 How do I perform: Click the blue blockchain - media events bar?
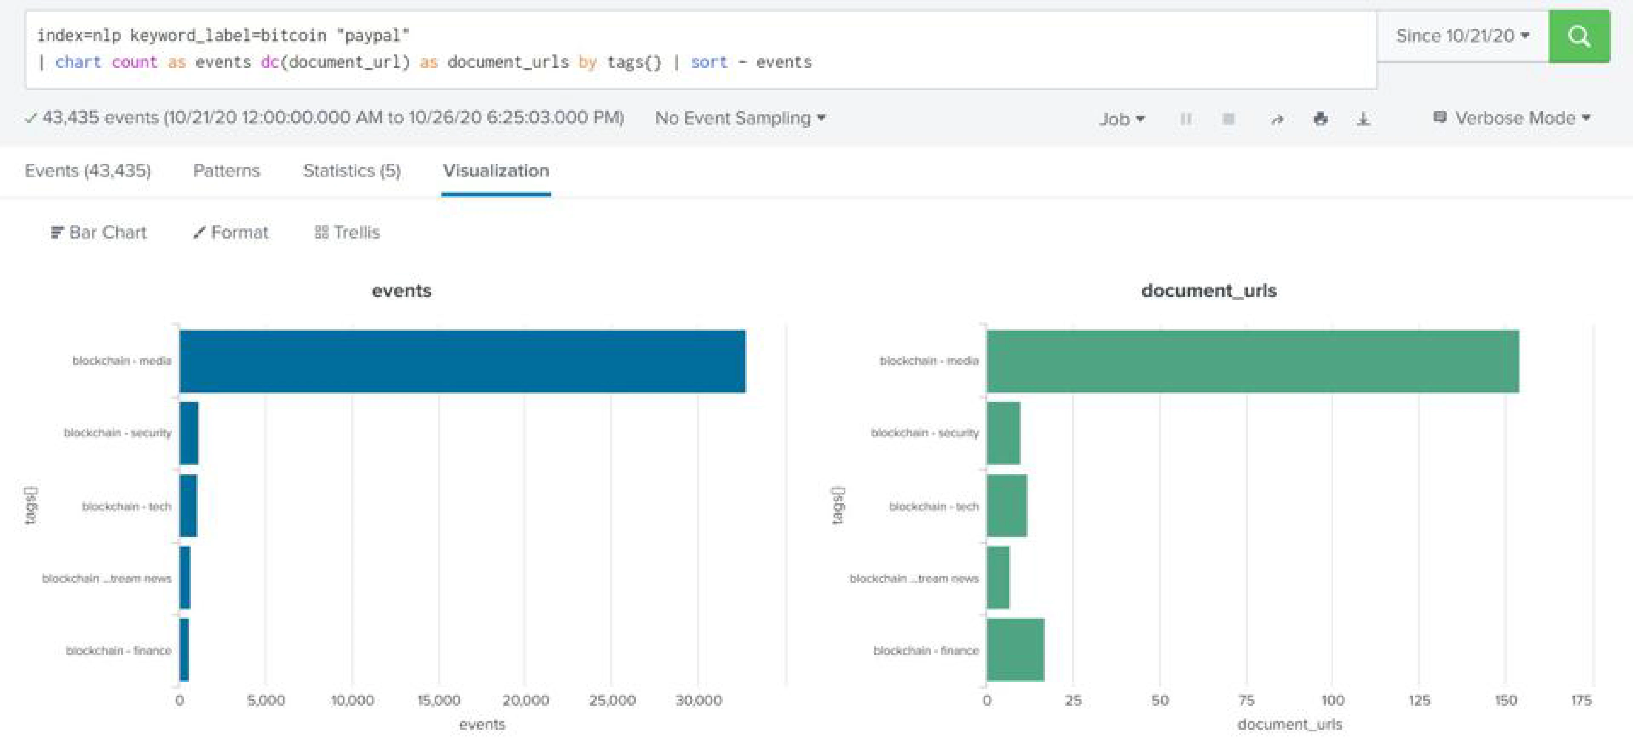462,361
